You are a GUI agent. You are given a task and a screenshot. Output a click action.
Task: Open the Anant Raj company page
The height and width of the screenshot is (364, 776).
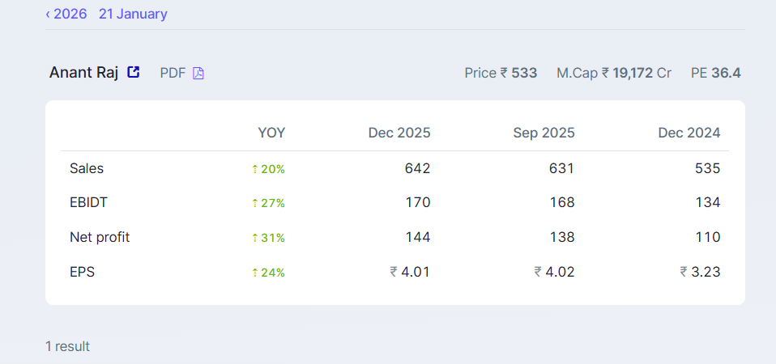click(x=83, y=72)
